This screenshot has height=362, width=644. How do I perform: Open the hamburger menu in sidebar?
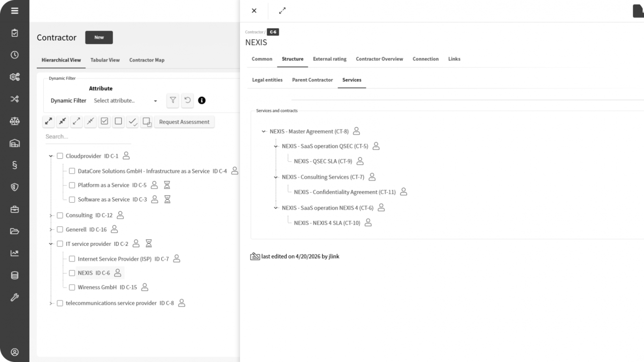pyautogui.click(x=15, y=11)
